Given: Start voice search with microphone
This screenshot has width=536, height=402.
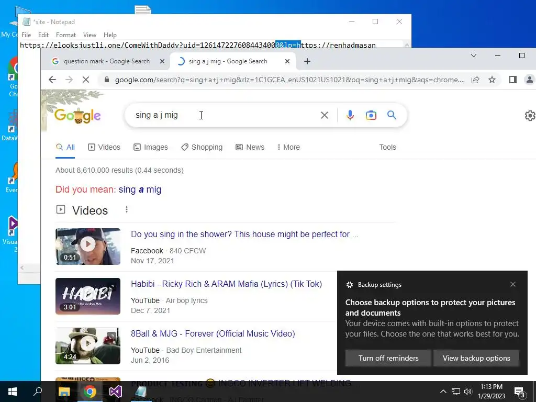Looking at the screenshot, I should (350, 115).
